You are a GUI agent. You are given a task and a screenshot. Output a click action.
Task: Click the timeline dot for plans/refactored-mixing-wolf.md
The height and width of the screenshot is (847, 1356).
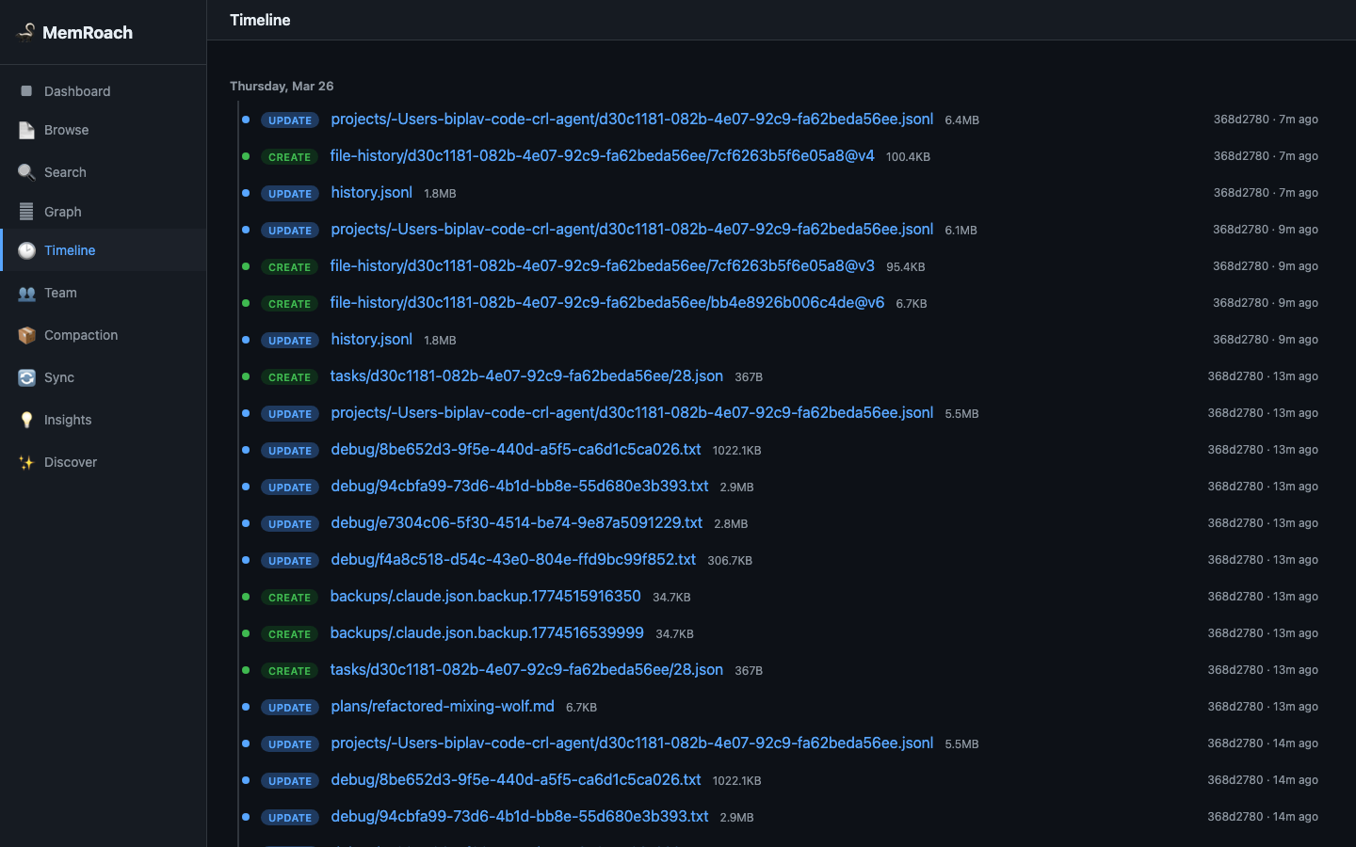(x=246, y=707)
